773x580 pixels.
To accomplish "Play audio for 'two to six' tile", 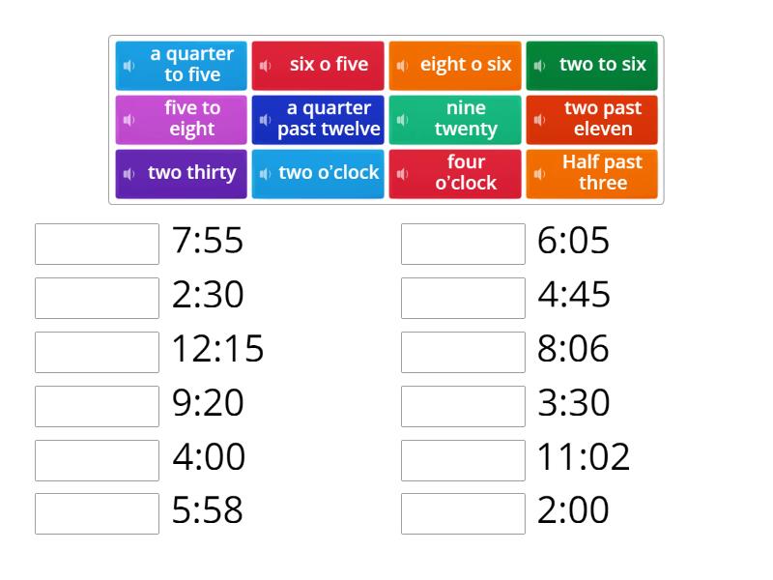I will [539, 65].
